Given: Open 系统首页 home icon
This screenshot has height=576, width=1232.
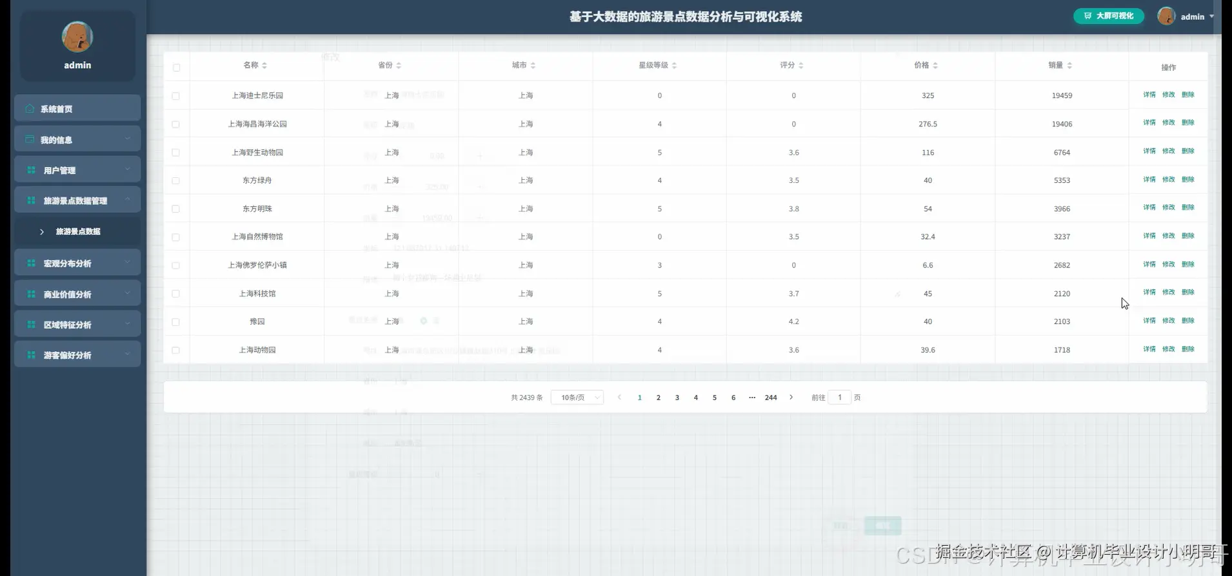Looking at the screenshot, I should [x=30, y=108].
